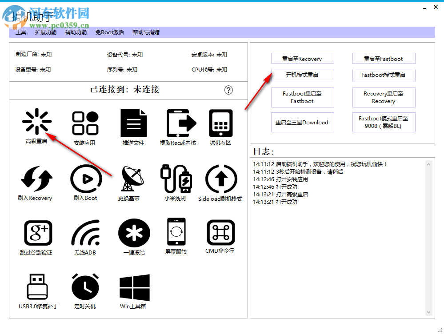The width and height of the screenshot is (444, 334).
Task: Open the 一键冻结 asterisk icon
Action: click(134, 233)
